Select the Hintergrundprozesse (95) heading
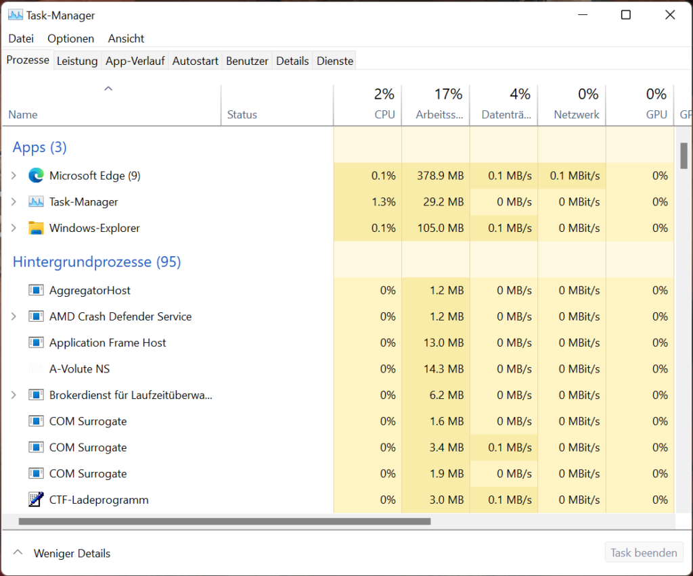The image size is (693, 576). [97, 262]
